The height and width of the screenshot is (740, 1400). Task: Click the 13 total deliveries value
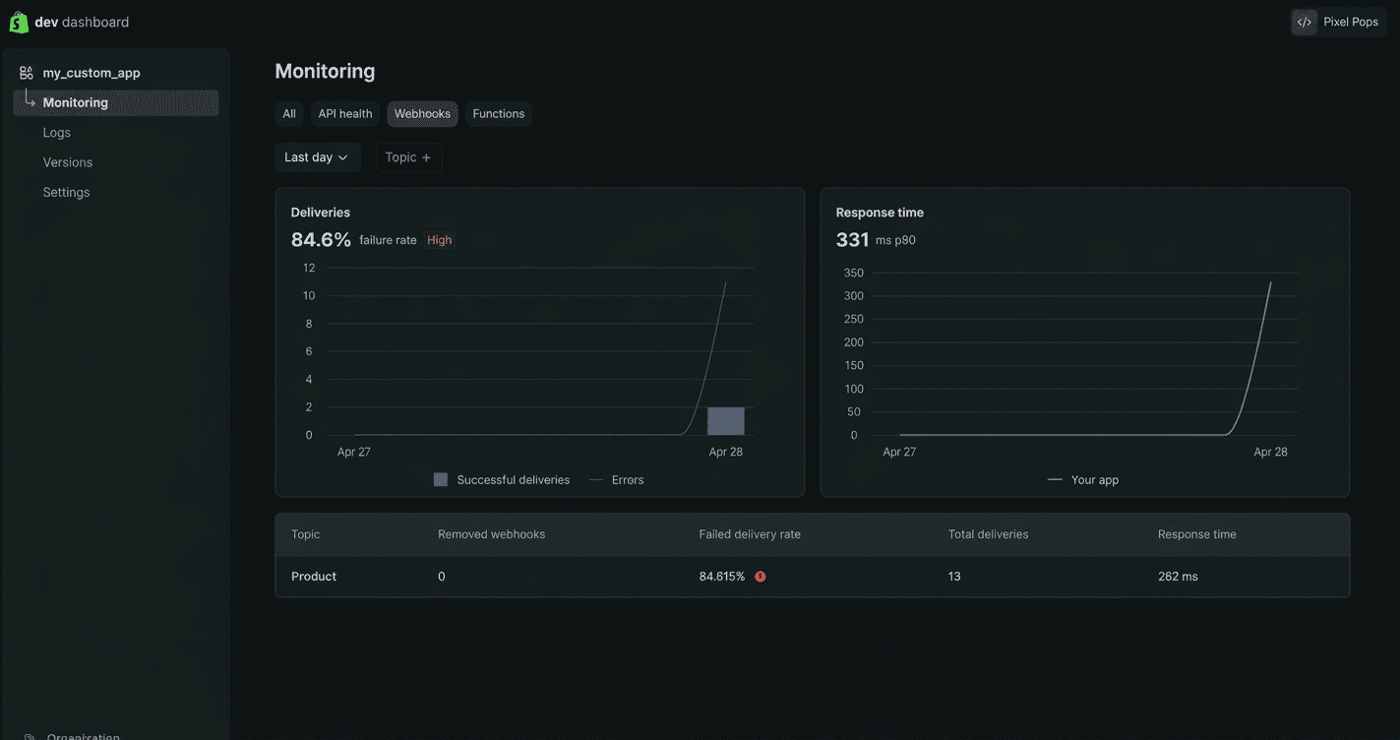(x=954, y=577)
